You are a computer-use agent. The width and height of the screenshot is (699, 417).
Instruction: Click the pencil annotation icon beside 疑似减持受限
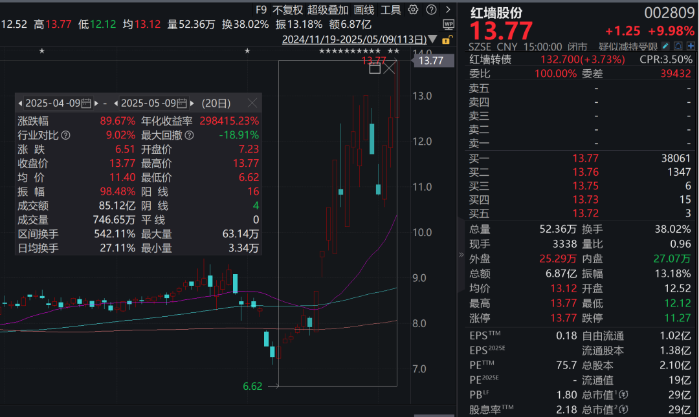665,46
